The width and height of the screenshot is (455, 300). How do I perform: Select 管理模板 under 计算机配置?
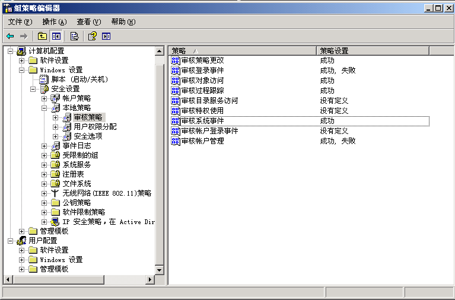54,231
